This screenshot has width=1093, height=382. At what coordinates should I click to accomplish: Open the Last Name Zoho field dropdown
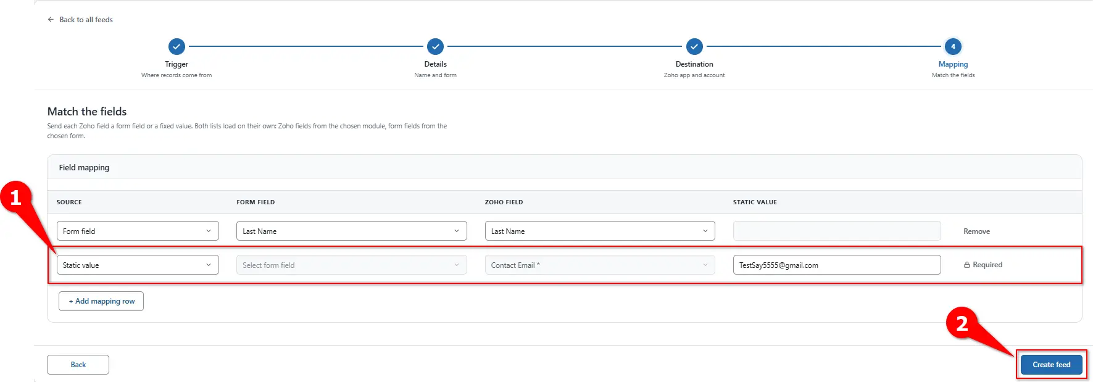tap(600, 231)
